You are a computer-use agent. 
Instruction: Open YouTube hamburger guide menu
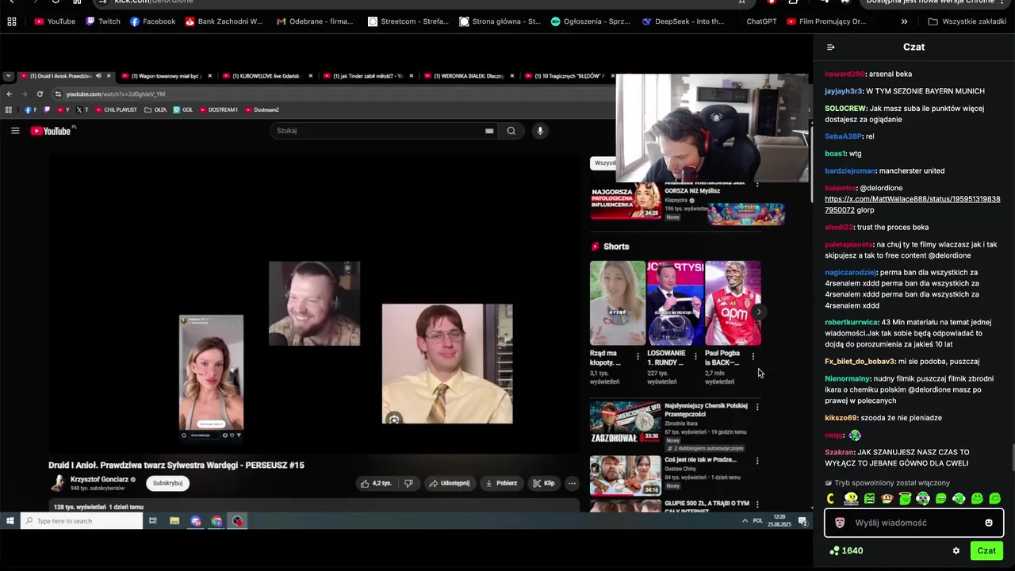[15, 131]
